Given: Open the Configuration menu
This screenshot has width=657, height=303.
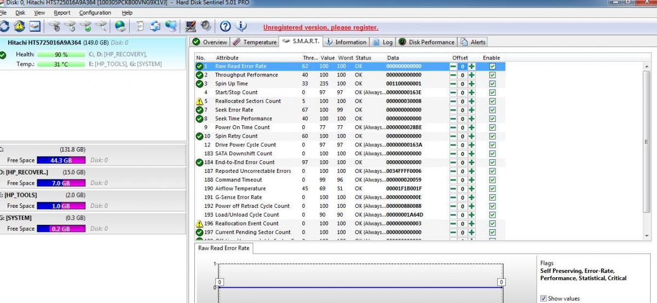Looking at the screenshot, I should tap(95, 13).
